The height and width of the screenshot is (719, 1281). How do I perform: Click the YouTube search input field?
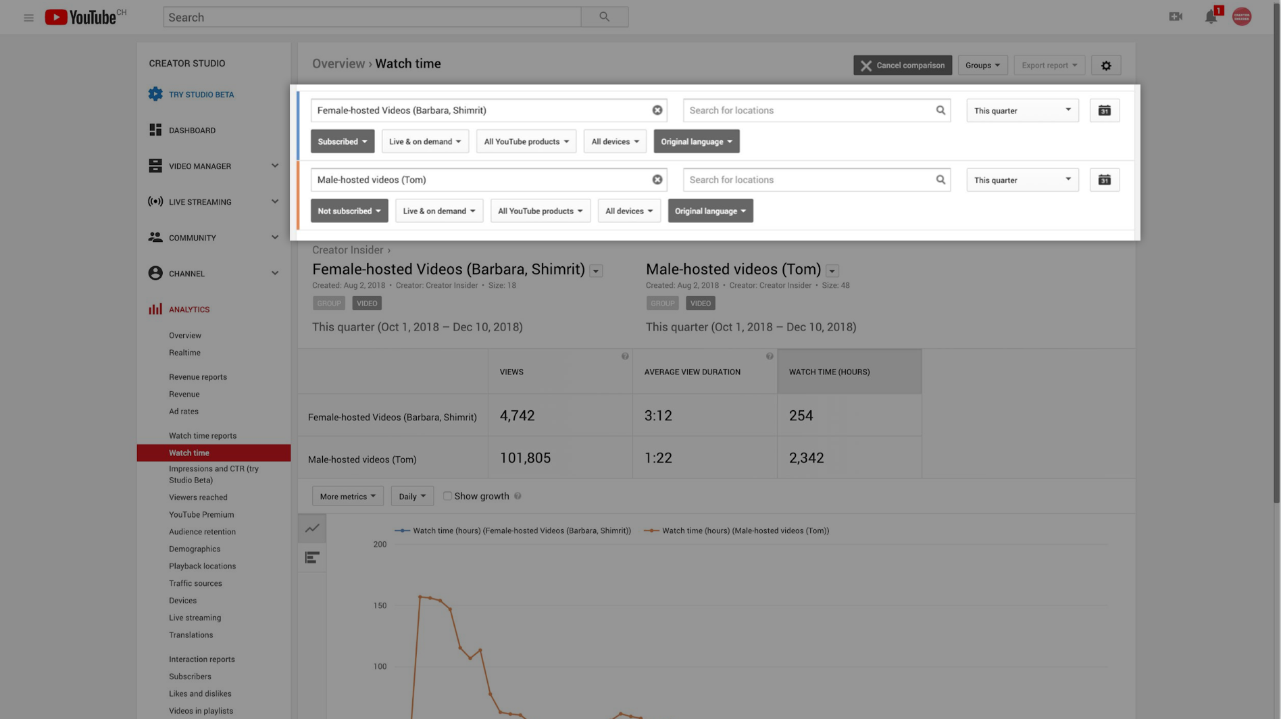click(x=372, y=17)
